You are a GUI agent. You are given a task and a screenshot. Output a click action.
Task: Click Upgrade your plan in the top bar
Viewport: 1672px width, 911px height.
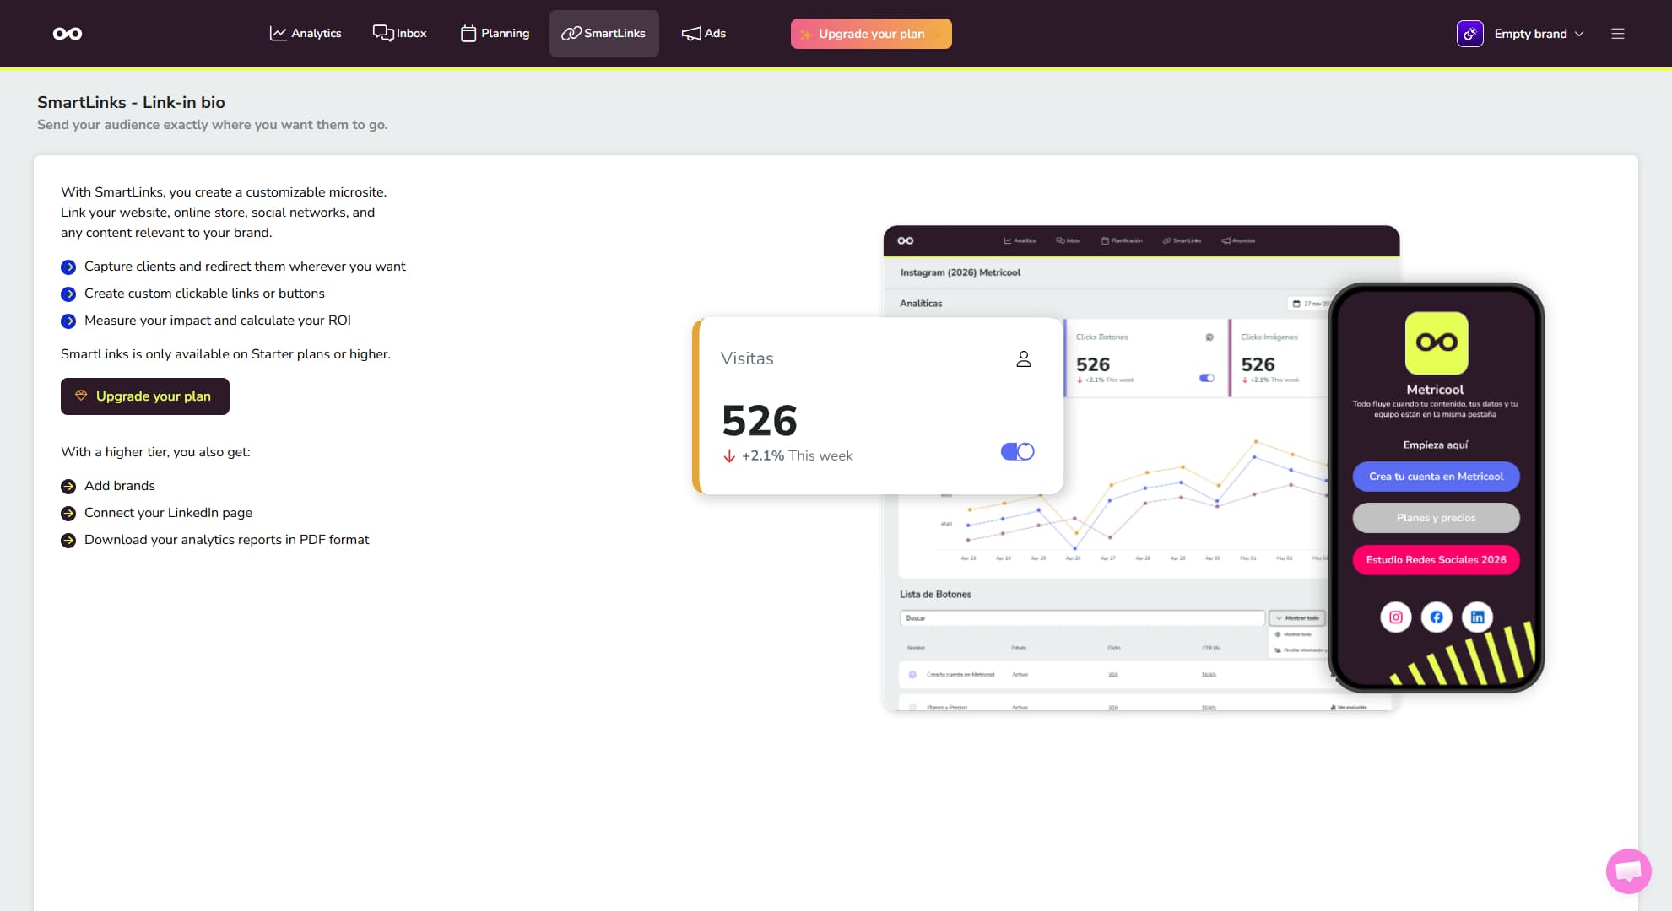871,34
